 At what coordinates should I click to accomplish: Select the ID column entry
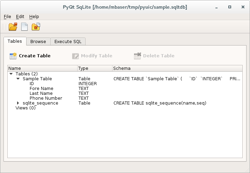tap(32, 84)
